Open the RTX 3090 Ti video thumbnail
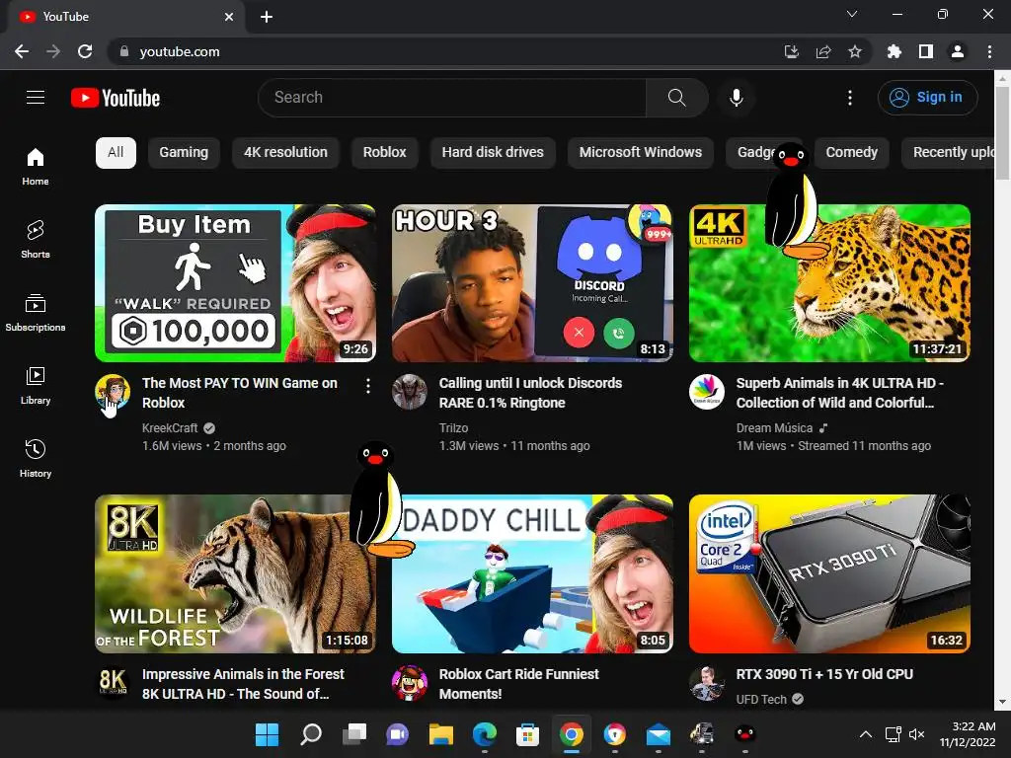This screenshot has height=758, width=1011. (829, 573)
